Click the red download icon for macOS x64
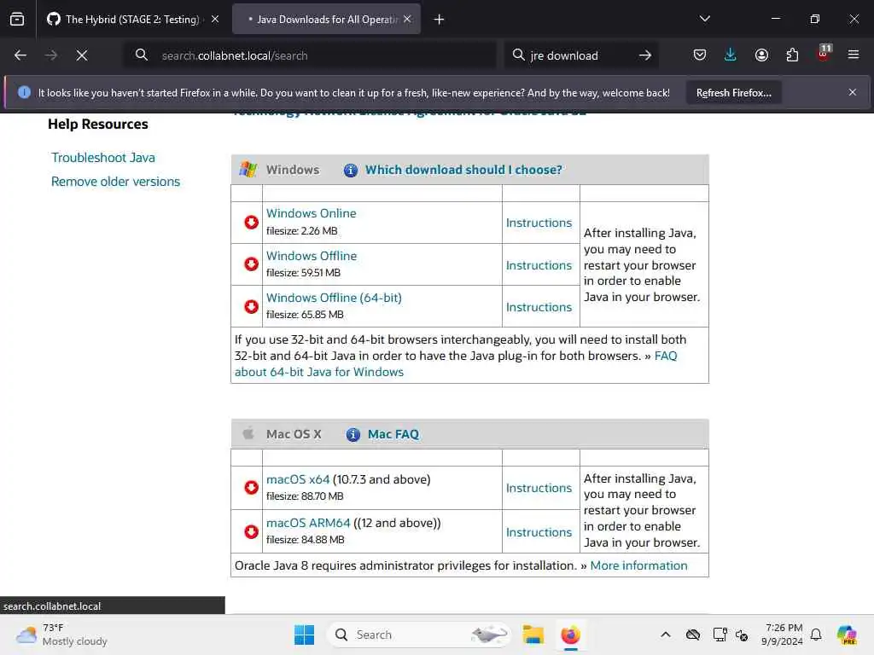This screenshot has height=655, width=874. [252, 487]
